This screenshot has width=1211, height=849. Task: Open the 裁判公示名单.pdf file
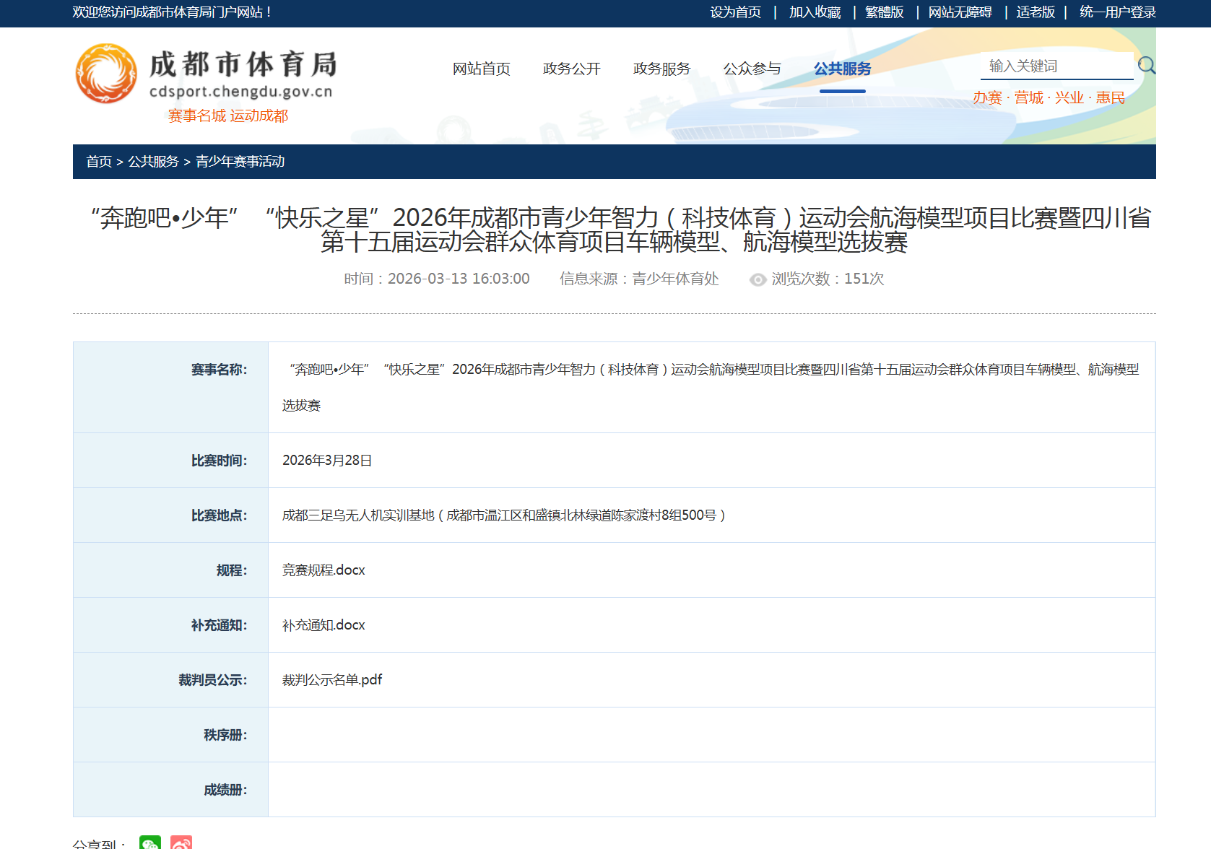click(x=332, y=680)
